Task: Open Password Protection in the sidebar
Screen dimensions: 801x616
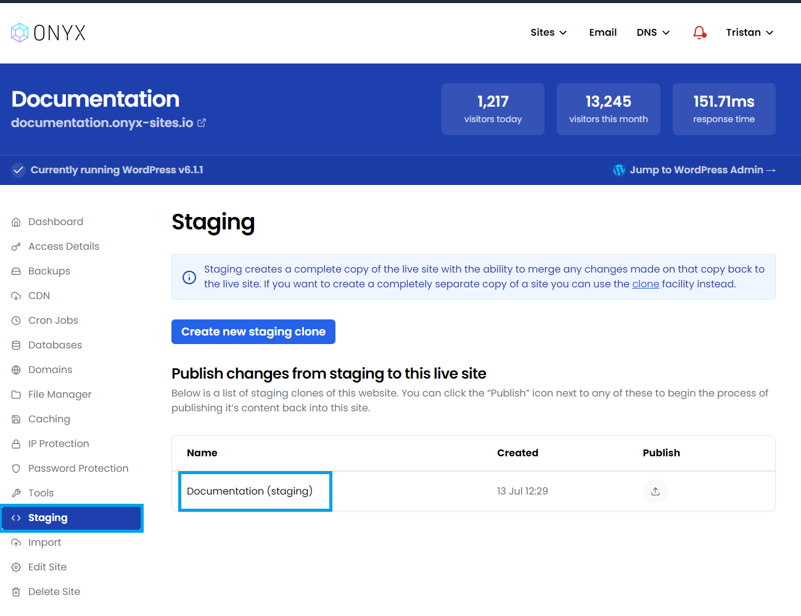Action: pos(78,468)
